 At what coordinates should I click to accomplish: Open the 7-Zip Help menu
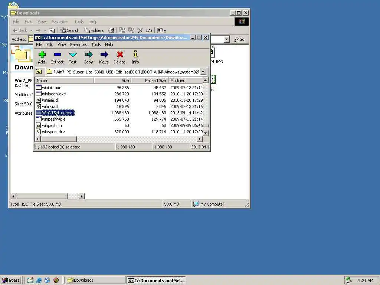[x=109, y=45]
